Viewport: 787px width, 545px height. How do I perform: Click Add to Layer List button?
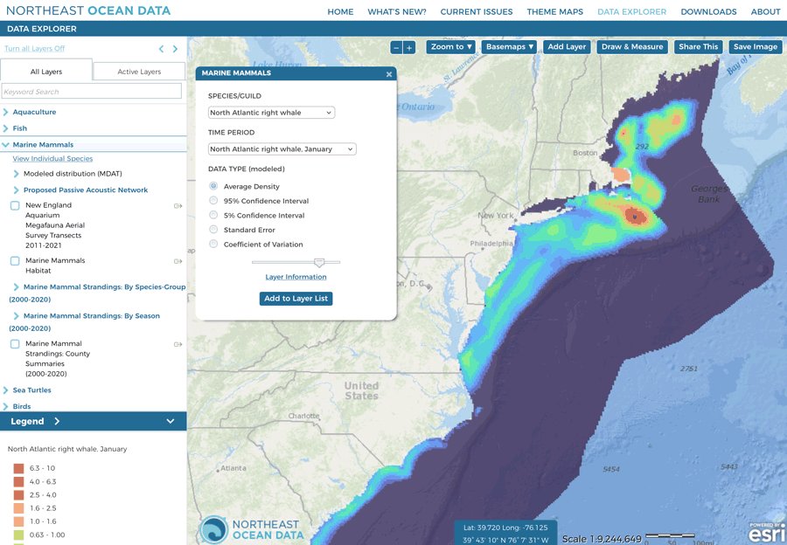[x=296, y=299]
